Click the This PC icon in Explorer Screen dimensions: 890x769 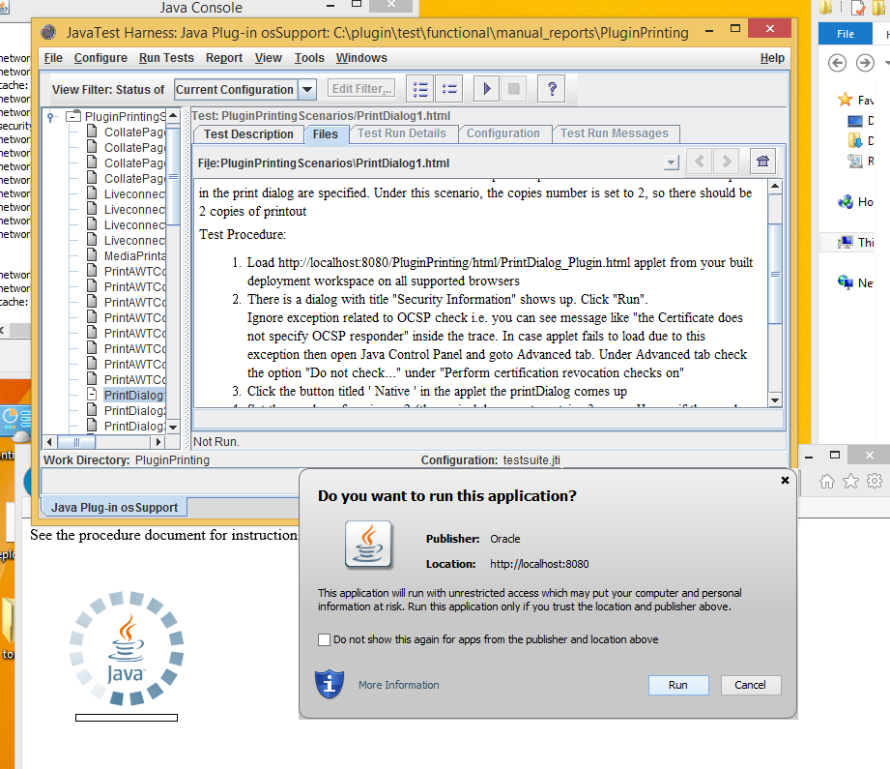coord(846,242)
